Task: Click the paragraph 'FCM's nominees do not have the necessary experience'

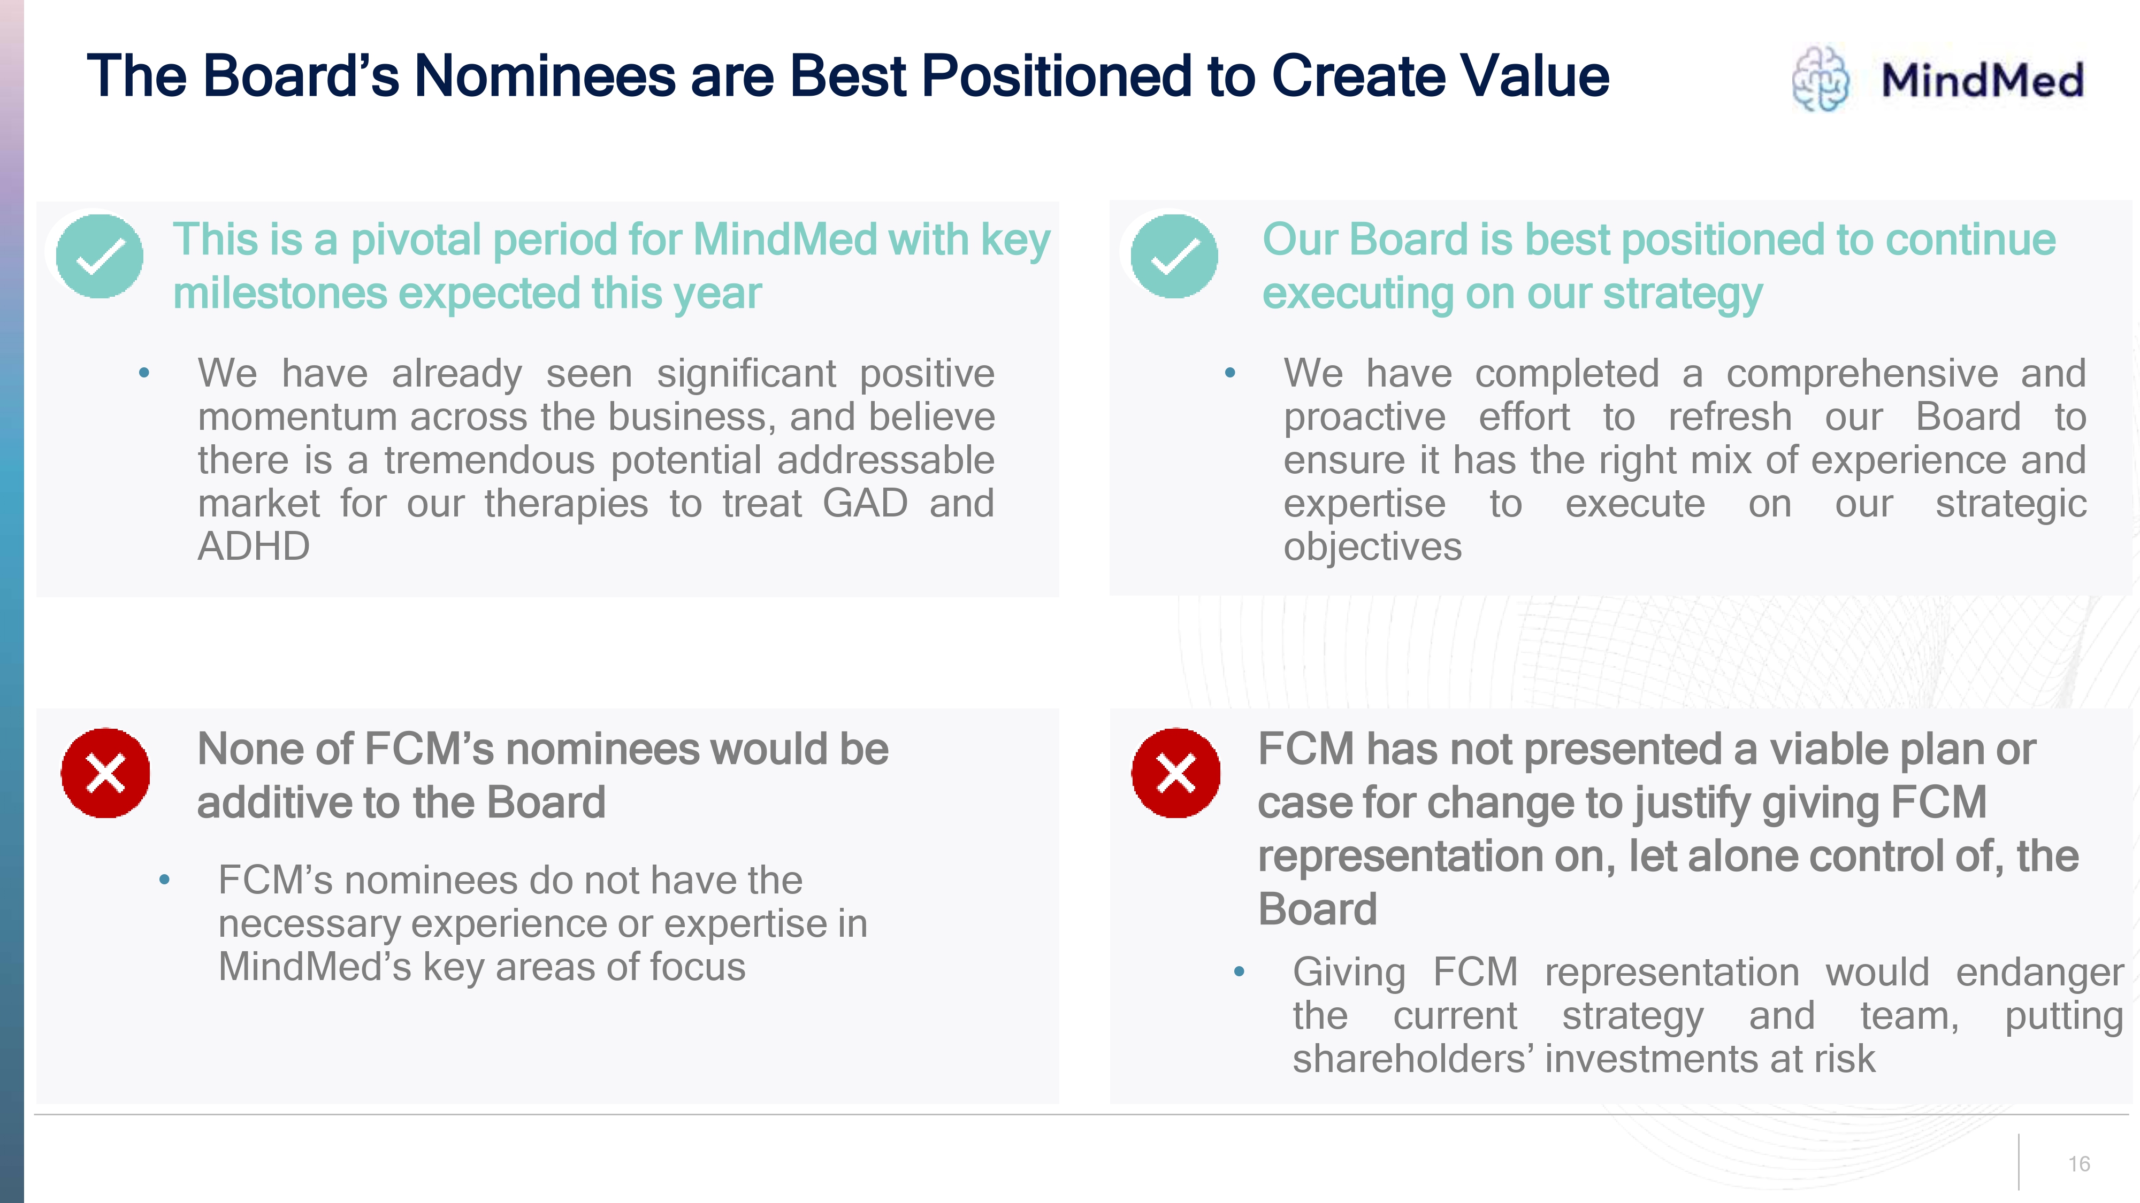Action: 542,923
